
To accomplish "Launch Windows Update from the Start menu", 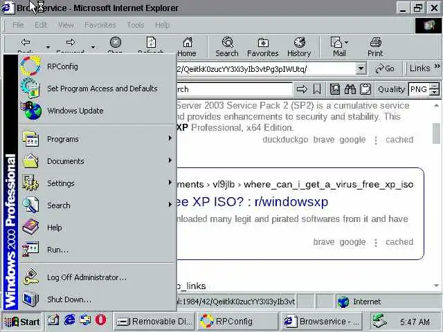I will [x=97, y=111].
